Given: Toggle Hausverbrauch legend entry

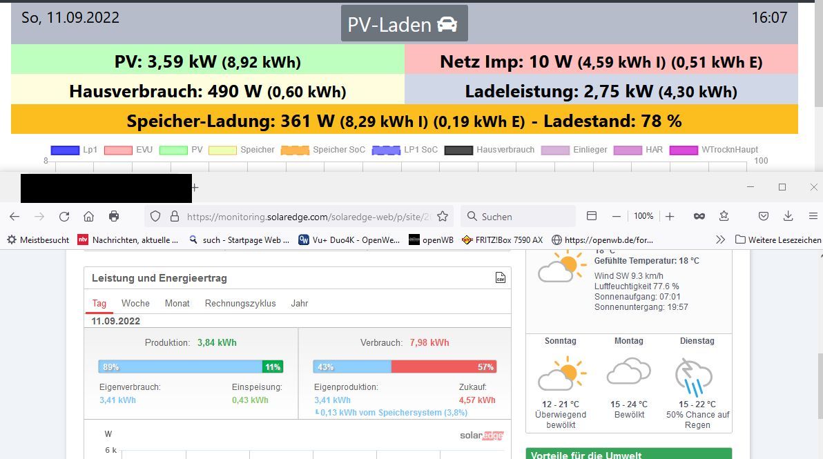Looking at the screenshot, I should 490,150.
